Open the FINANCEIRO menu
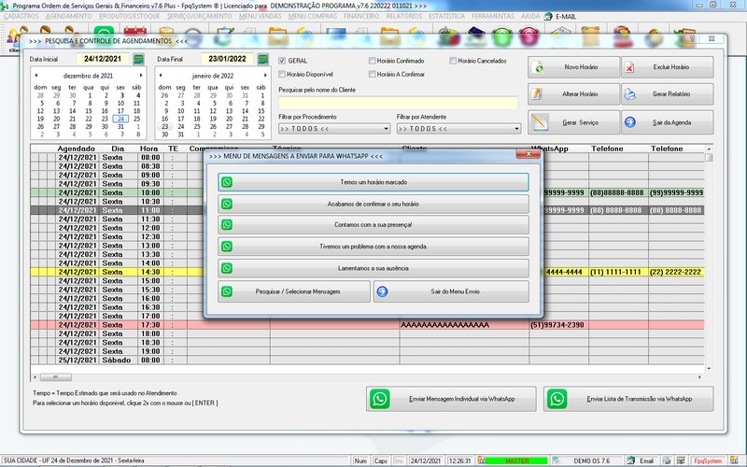 point(361,16)
